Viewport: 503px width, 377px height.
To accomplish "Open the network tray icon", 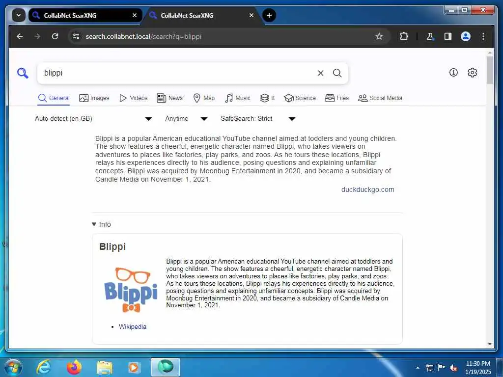I will pos(430,368).
